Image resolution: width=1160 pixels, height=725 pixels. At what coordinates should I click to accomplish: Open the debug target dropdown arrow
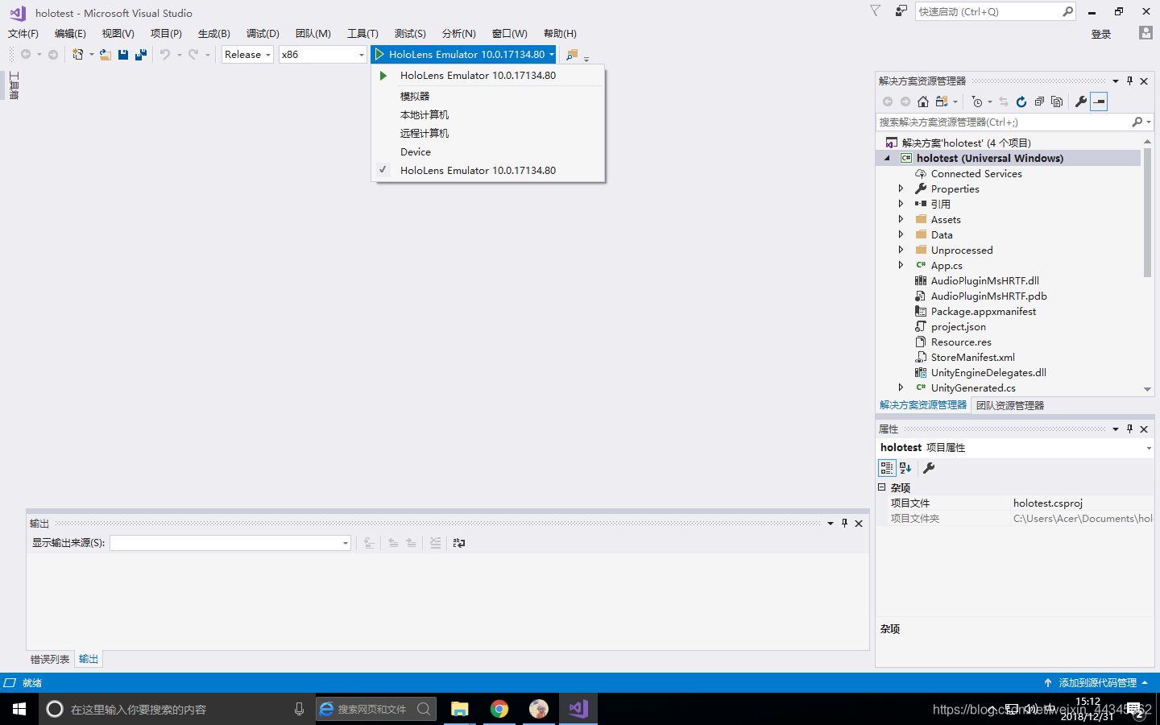point(552,55)
